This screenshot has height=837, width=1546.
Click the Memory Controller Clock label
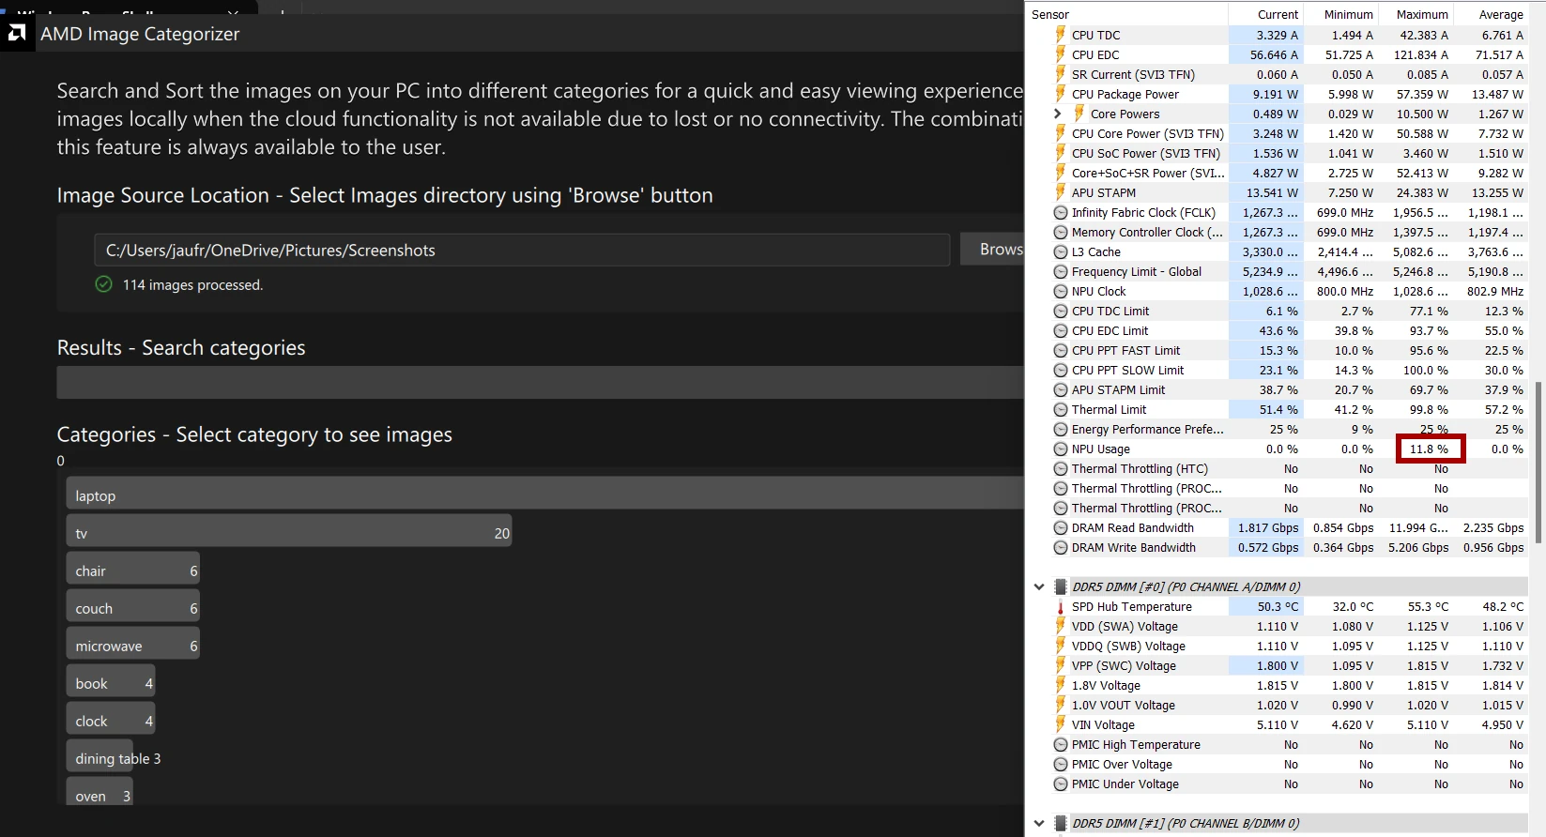[1147, 233]
